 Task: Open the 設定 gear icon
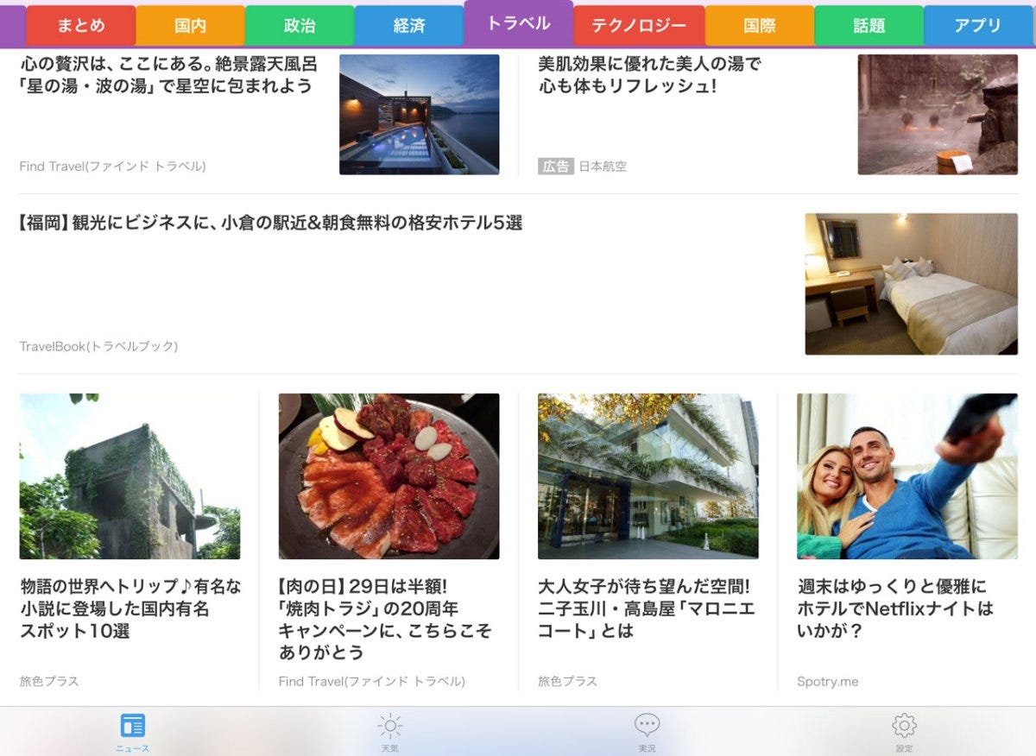(x=904, y=725)
